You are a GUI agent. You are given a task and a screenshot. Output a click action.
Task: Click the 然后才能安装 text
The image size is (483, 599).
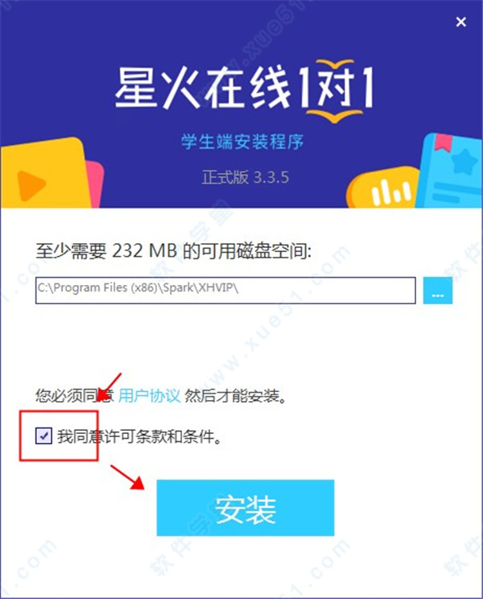click(236, 396)
